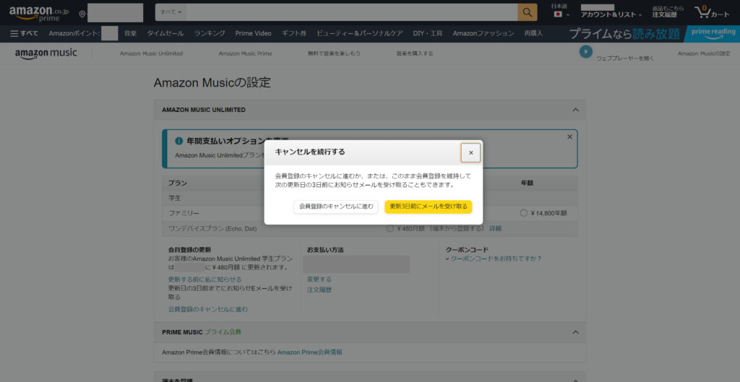The height and width of the screenshot is (382, 740).
Task: Open DIY・工具 nav item
Action: (428, 33)
